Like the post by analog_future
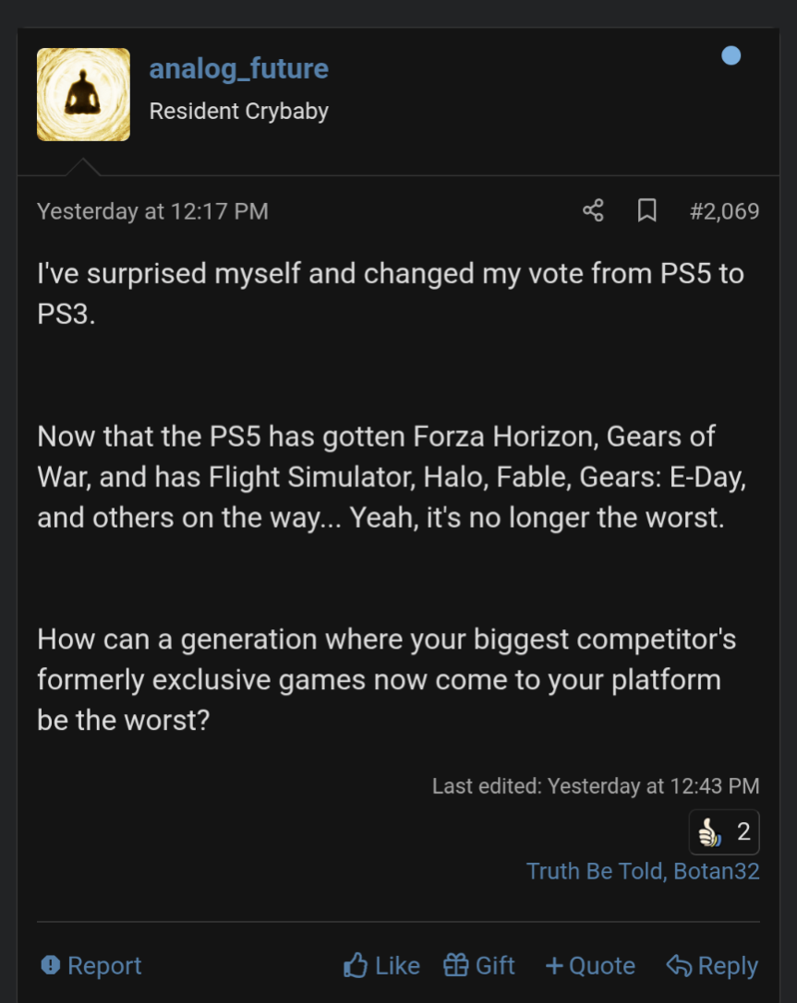This screenshot has height=1003, width=797. (x=381, y=966)
